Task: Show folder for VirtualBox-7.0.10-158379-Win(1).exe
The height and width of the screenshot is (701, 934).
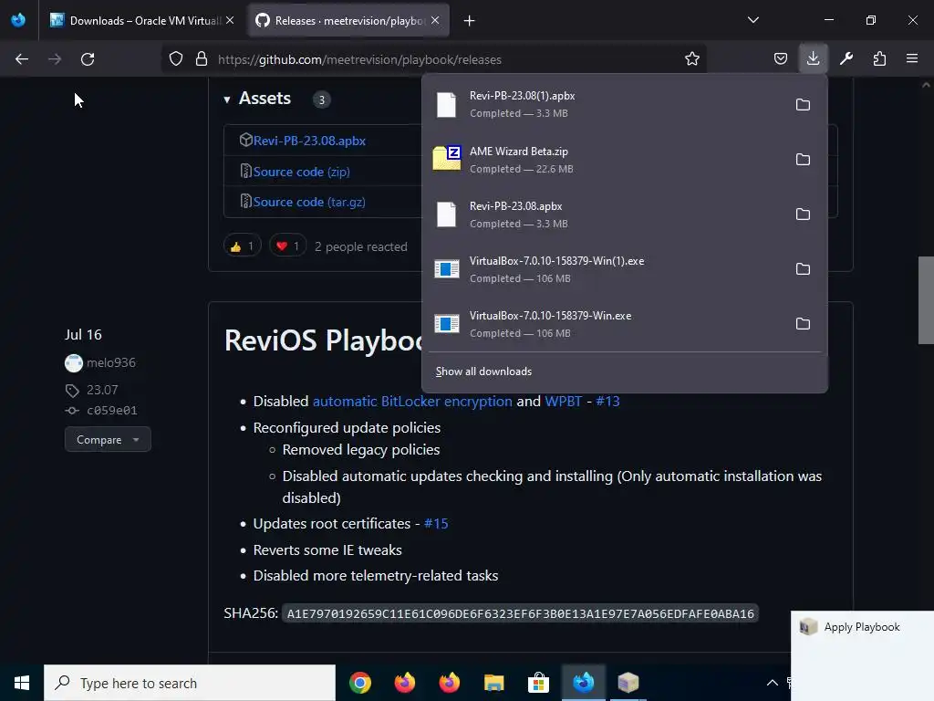Action: pos(803,269)
